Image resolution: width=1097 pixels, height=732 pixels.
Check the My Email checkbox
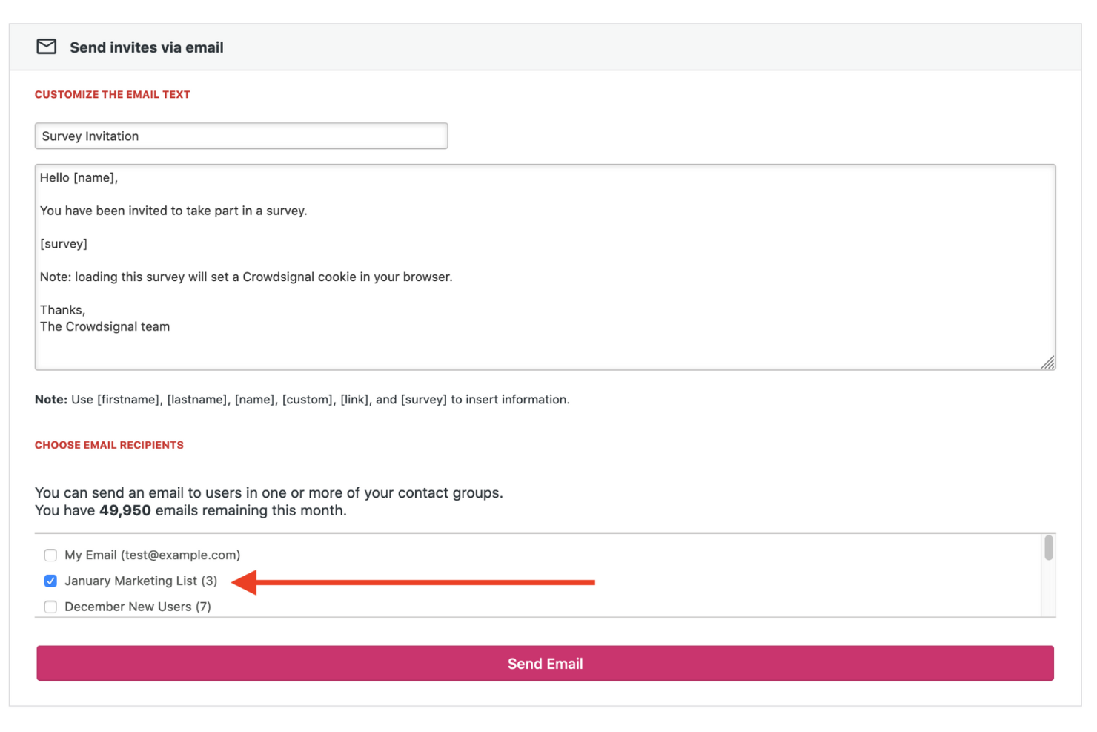[50, 555]
